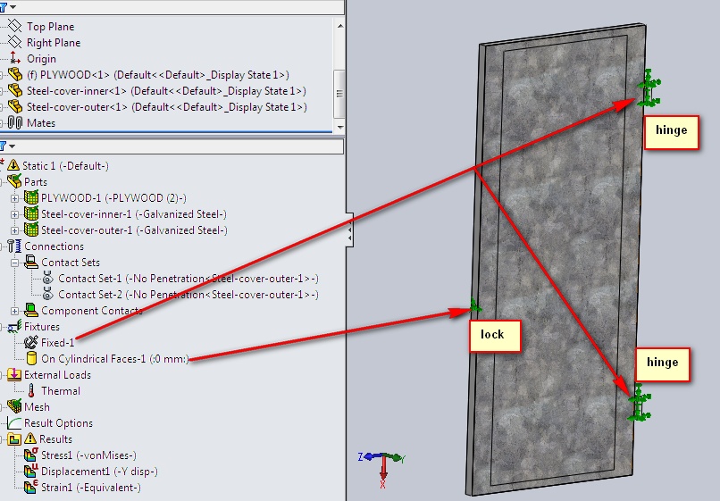Click the Component Contacts icon
This screenshot has height=501, width=720.
pos(31,310)
